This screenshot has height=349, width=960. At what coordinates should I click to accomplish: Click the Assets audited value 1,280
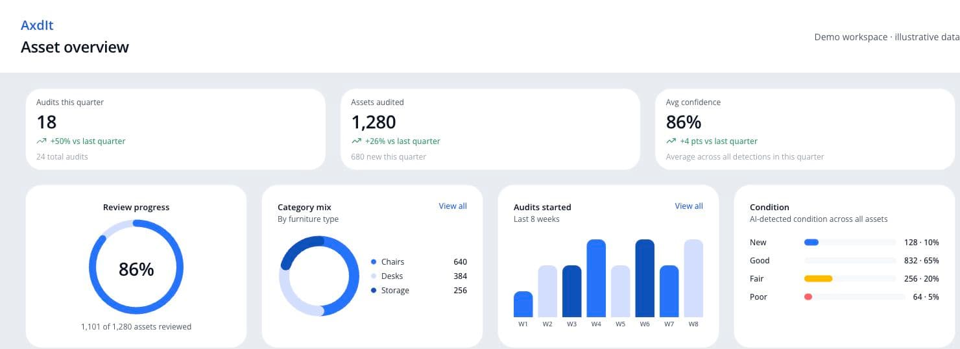pyautogui.click(x=374, y=122)
